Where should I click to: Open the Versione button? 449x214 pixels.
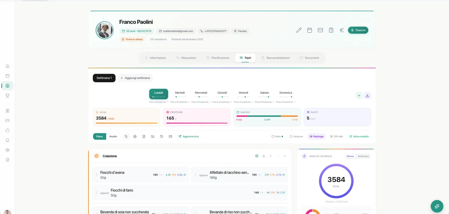click(x=296, y=136)
